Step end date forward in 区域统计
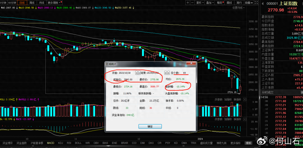The height and width of the screenshot is (148, 303). [168, 73]
